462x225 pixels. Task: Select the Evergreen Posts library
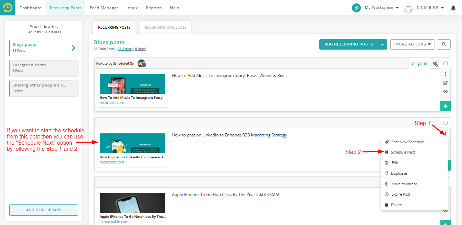[x=44, y=68]
